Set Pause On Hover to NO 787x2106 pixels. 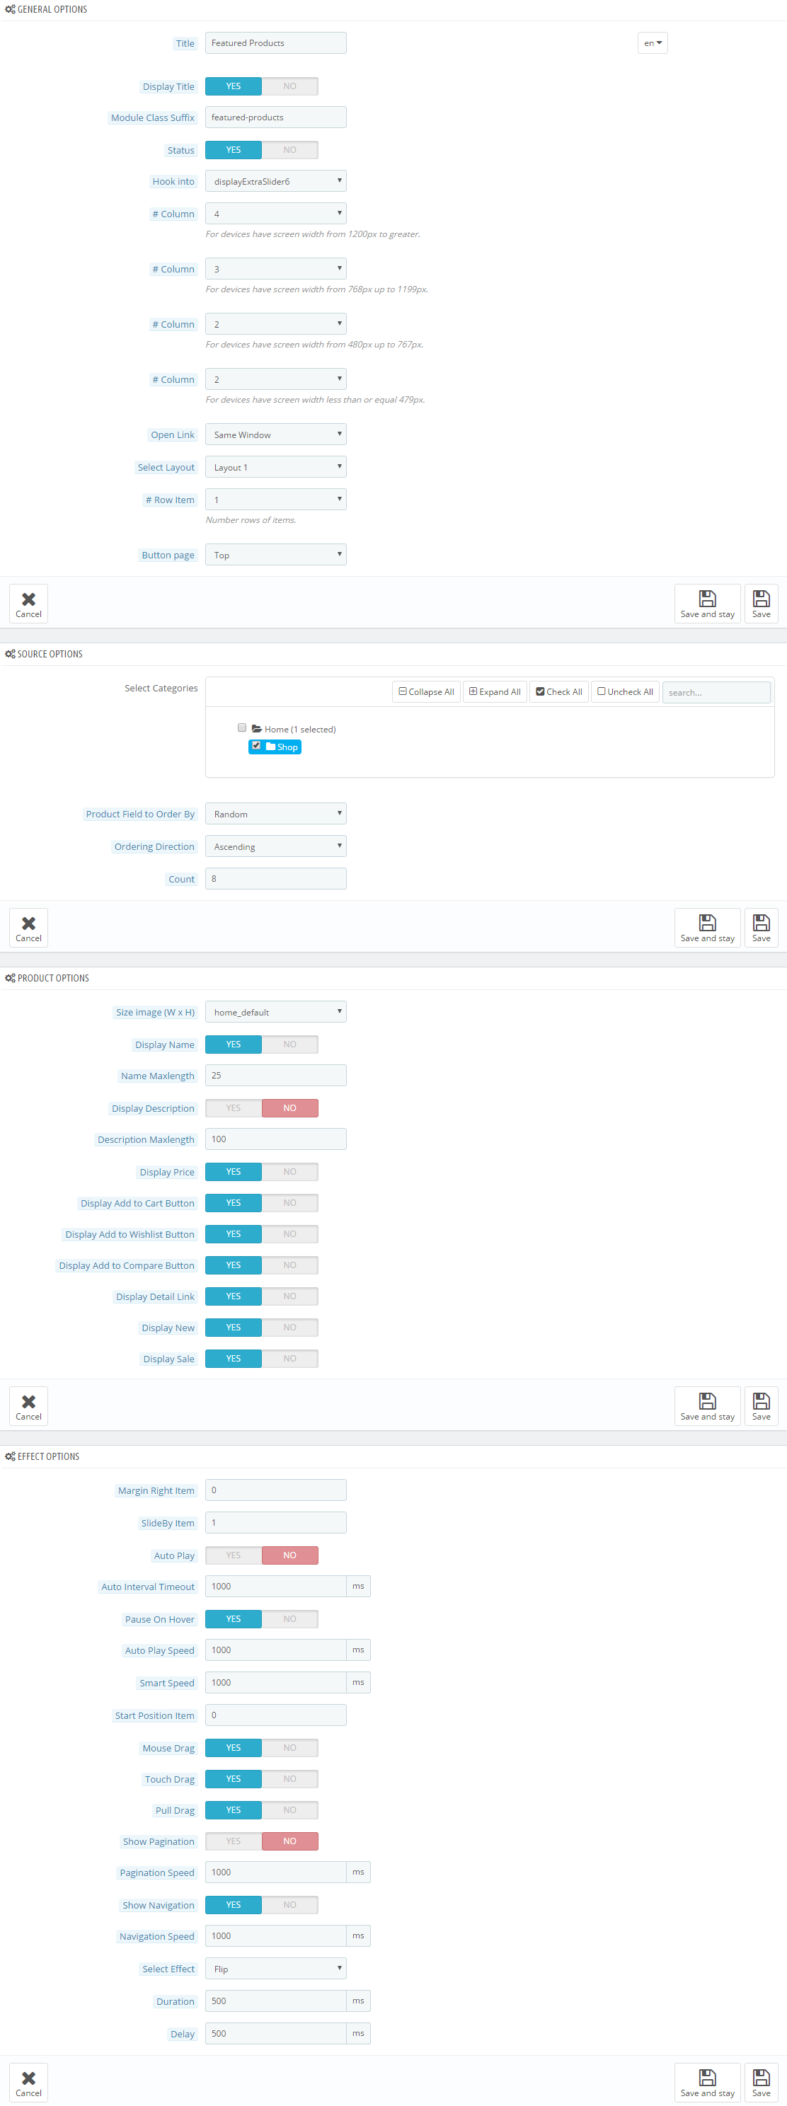[x=290, y=1618]
